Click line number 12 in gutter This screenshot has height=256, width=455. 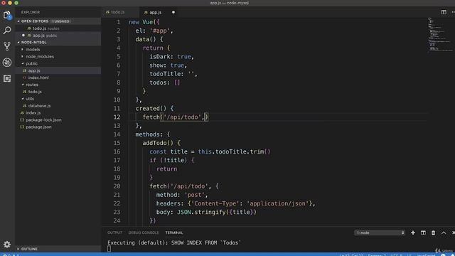[117, 117]
